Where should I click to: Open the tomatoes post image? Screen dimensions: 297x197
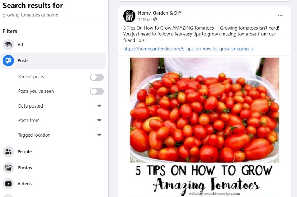(204, 127)
